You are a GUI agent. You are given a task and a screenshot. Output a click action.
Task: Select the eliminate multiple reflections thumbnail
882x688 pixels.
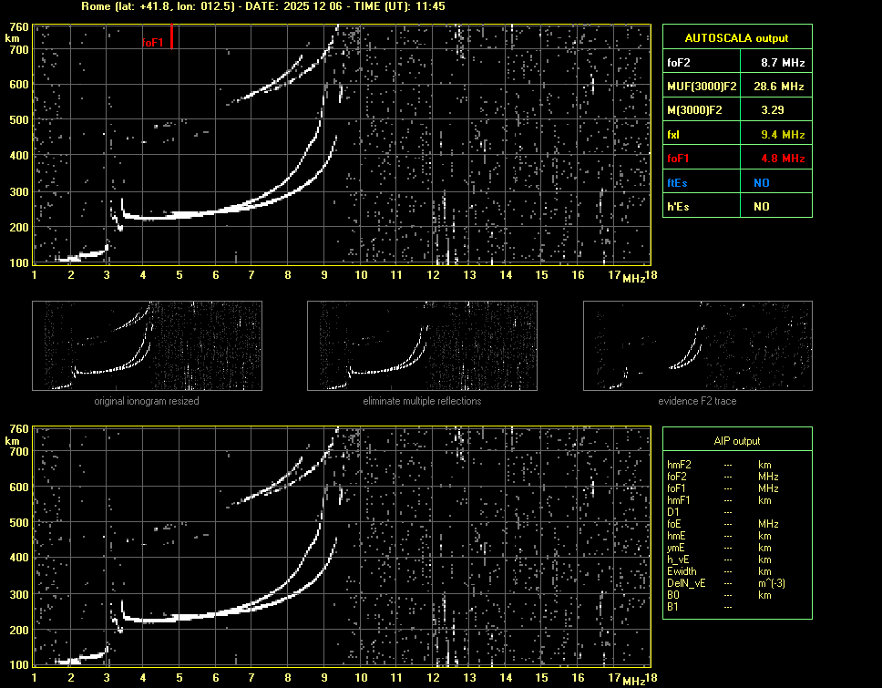(422, 346)
